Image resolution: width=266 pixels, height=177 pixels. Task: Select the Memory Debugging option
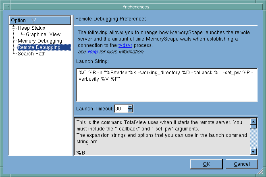point(39,41)
